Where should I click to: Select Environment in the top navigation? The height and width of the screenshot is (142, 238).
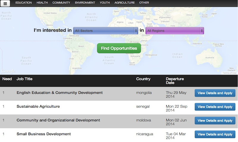85,3
